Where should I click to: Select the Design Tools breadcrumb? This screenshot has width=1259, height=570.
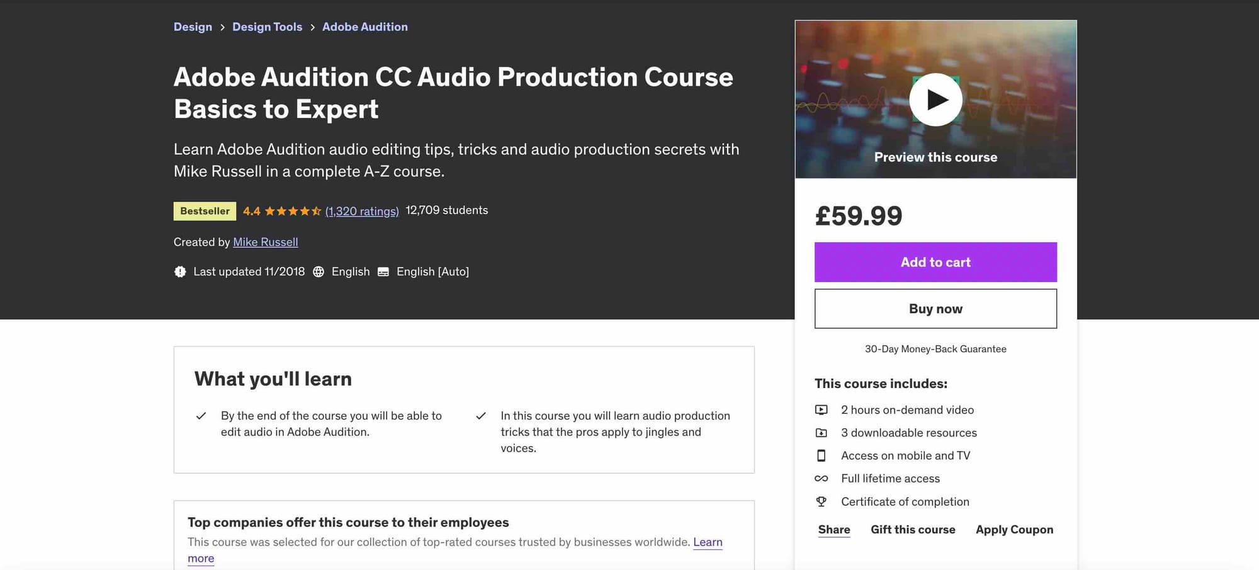click(x=267, y=26)
